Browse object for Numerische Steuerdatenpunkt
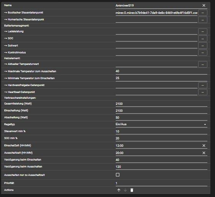 point(203,20)
